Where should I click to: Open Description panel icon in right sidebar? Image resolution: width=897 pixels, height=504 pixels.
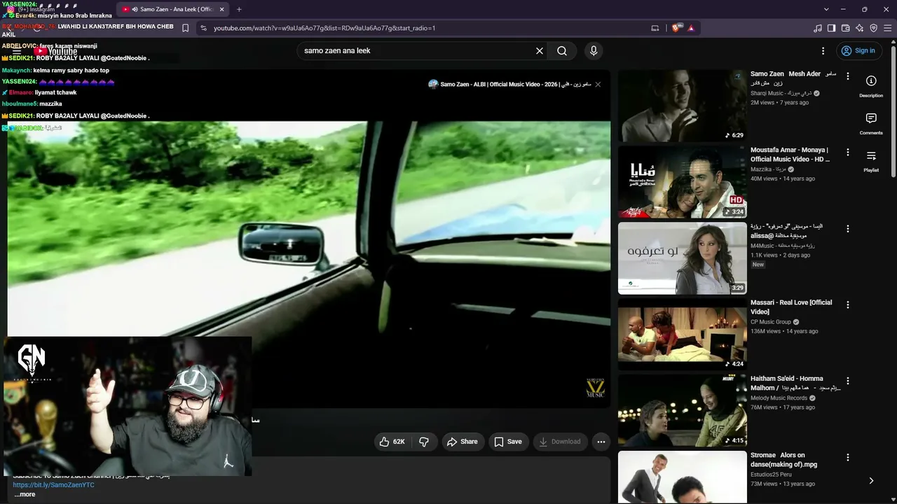click(x=871, y=85)
